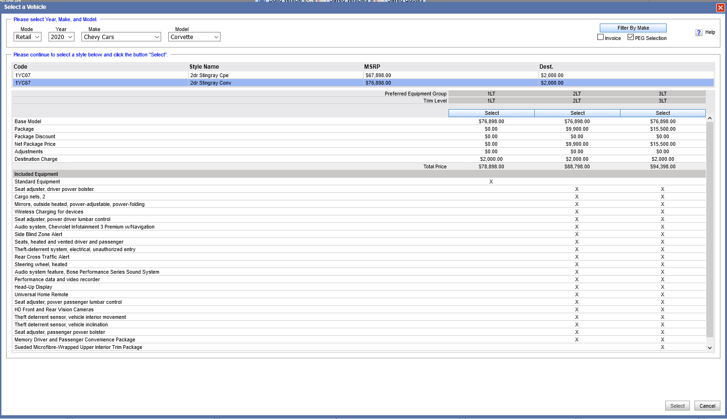Click the Destination Charge row label
The height and width of the screenshot is (419, 727).
pos(36,159)
